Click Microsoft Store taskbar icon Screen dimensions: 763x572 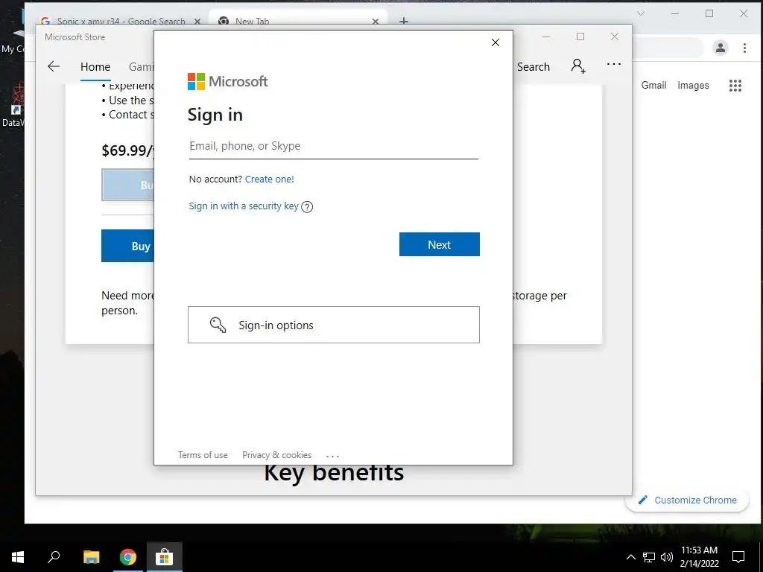pyautogui.click(x=165, y=557)
